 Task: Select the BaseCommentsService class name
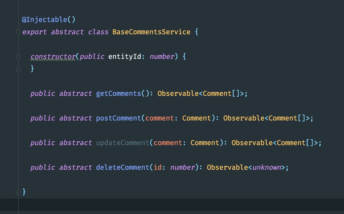(151, 32)
